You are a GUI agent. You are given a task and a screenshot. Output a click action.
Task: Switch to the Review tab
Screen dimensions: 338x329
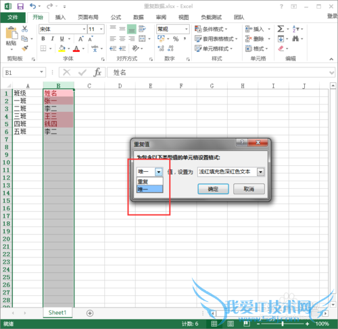[x=161, y=18]
